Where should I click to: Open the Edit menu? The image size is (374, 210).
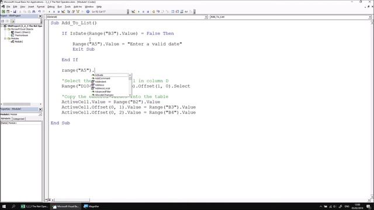[x=15, y=6]
